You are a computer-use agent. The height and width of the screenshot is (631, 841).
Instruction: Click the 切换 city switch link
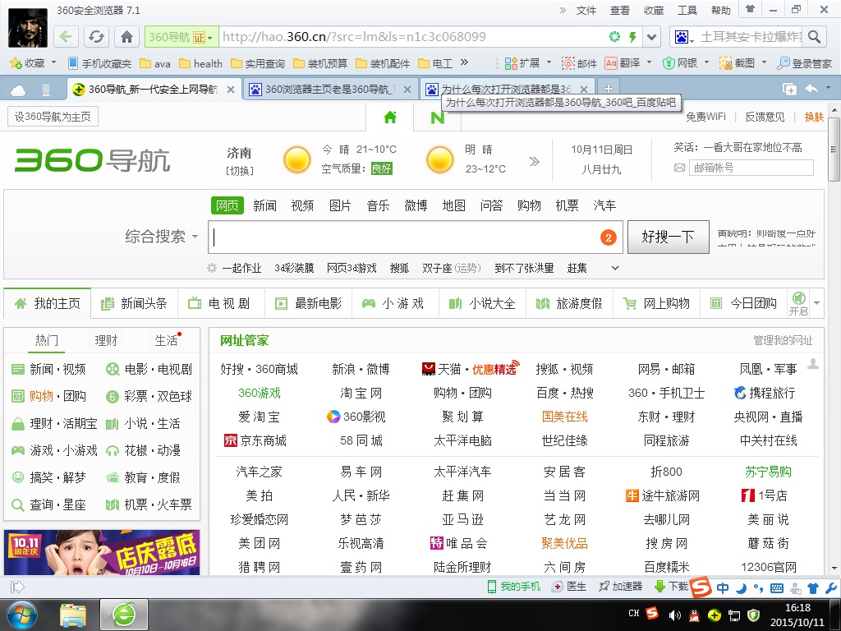tap(239, 171)
